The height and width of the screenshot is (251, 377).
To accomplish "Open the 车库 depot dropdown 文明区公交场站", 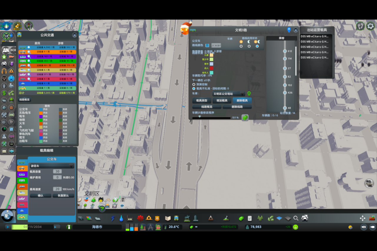I will 229,94.
